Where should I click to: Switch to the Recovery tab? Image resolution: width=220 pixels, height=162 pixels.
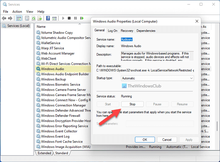[127, 31]
